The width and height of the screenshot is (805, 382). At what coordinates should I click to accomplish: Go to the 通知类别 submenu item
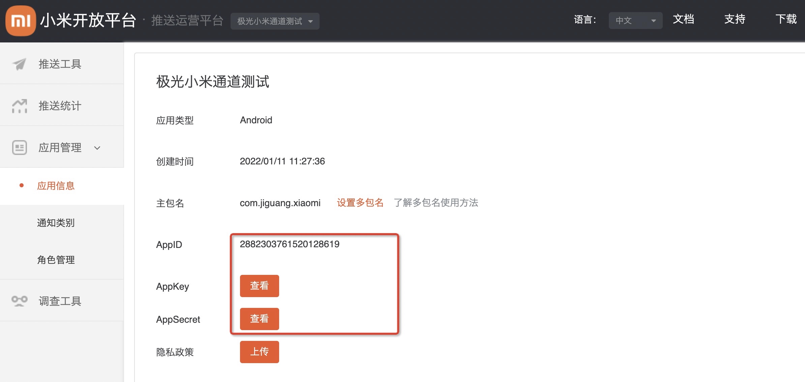tap(56, 223)
